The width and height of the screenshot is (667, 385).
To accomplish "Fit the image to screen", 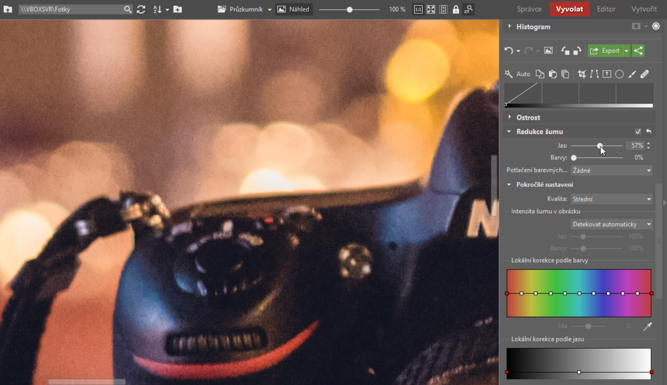I will click(431, 9).
